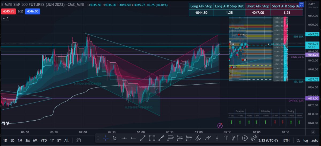This screenshot has width=321, height=146.
Task: Click the purple lightning bolt icon
Action: pos(220,125)
